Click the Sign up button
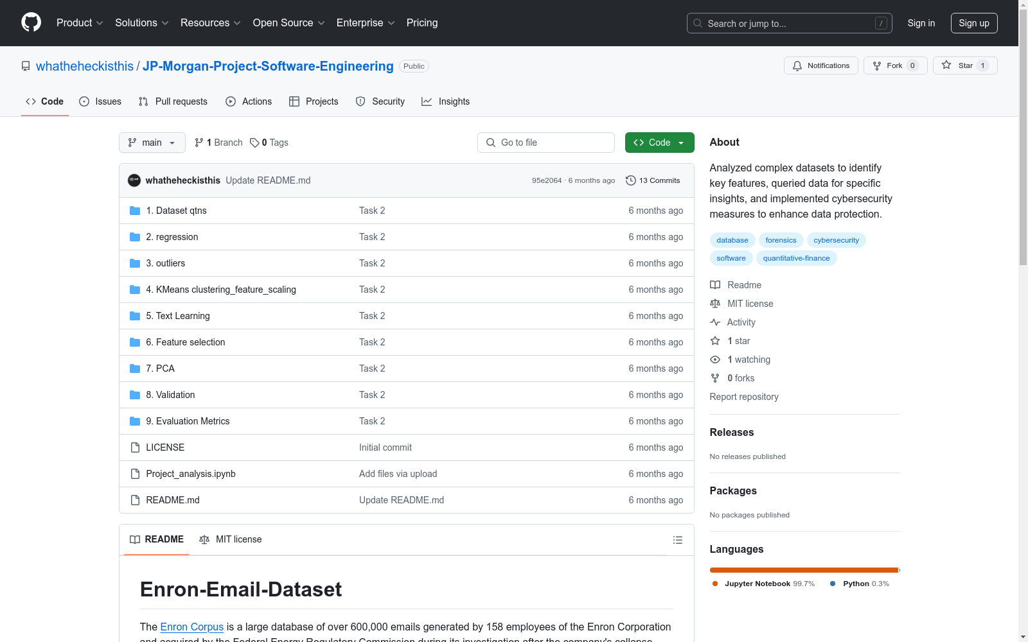The height and width of the screenshot is (642, 1028). pos(974,22)
